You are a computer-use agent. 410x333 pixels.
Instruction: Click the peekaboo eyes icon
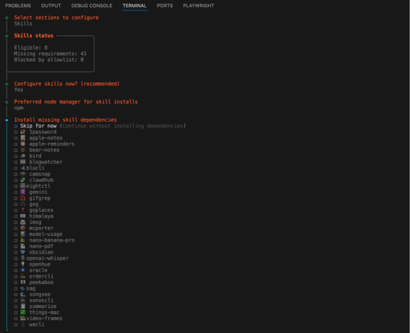24,282
